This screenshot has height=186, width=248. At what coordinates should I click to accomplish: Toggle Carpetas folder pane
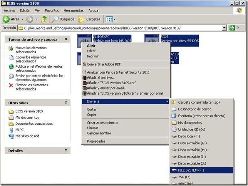coord(89,19)
